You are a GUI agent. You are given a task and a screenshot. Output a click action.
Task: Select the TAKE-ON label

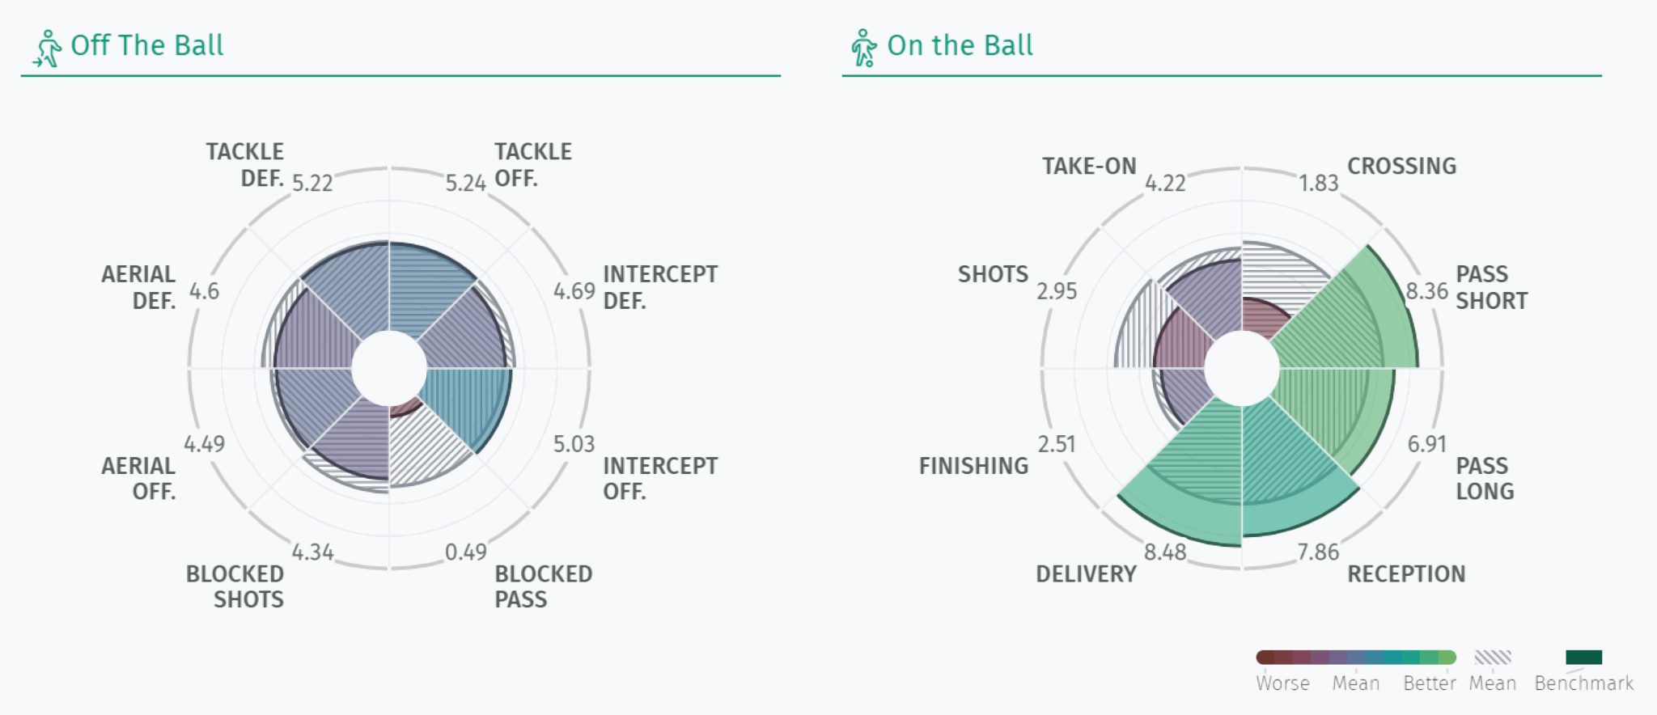coord(1089,167)
